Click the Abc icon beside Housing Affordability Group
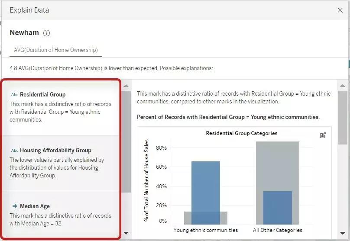Image resolution: width=350 pixels, height=241 pixels. [x=15, y=151]
